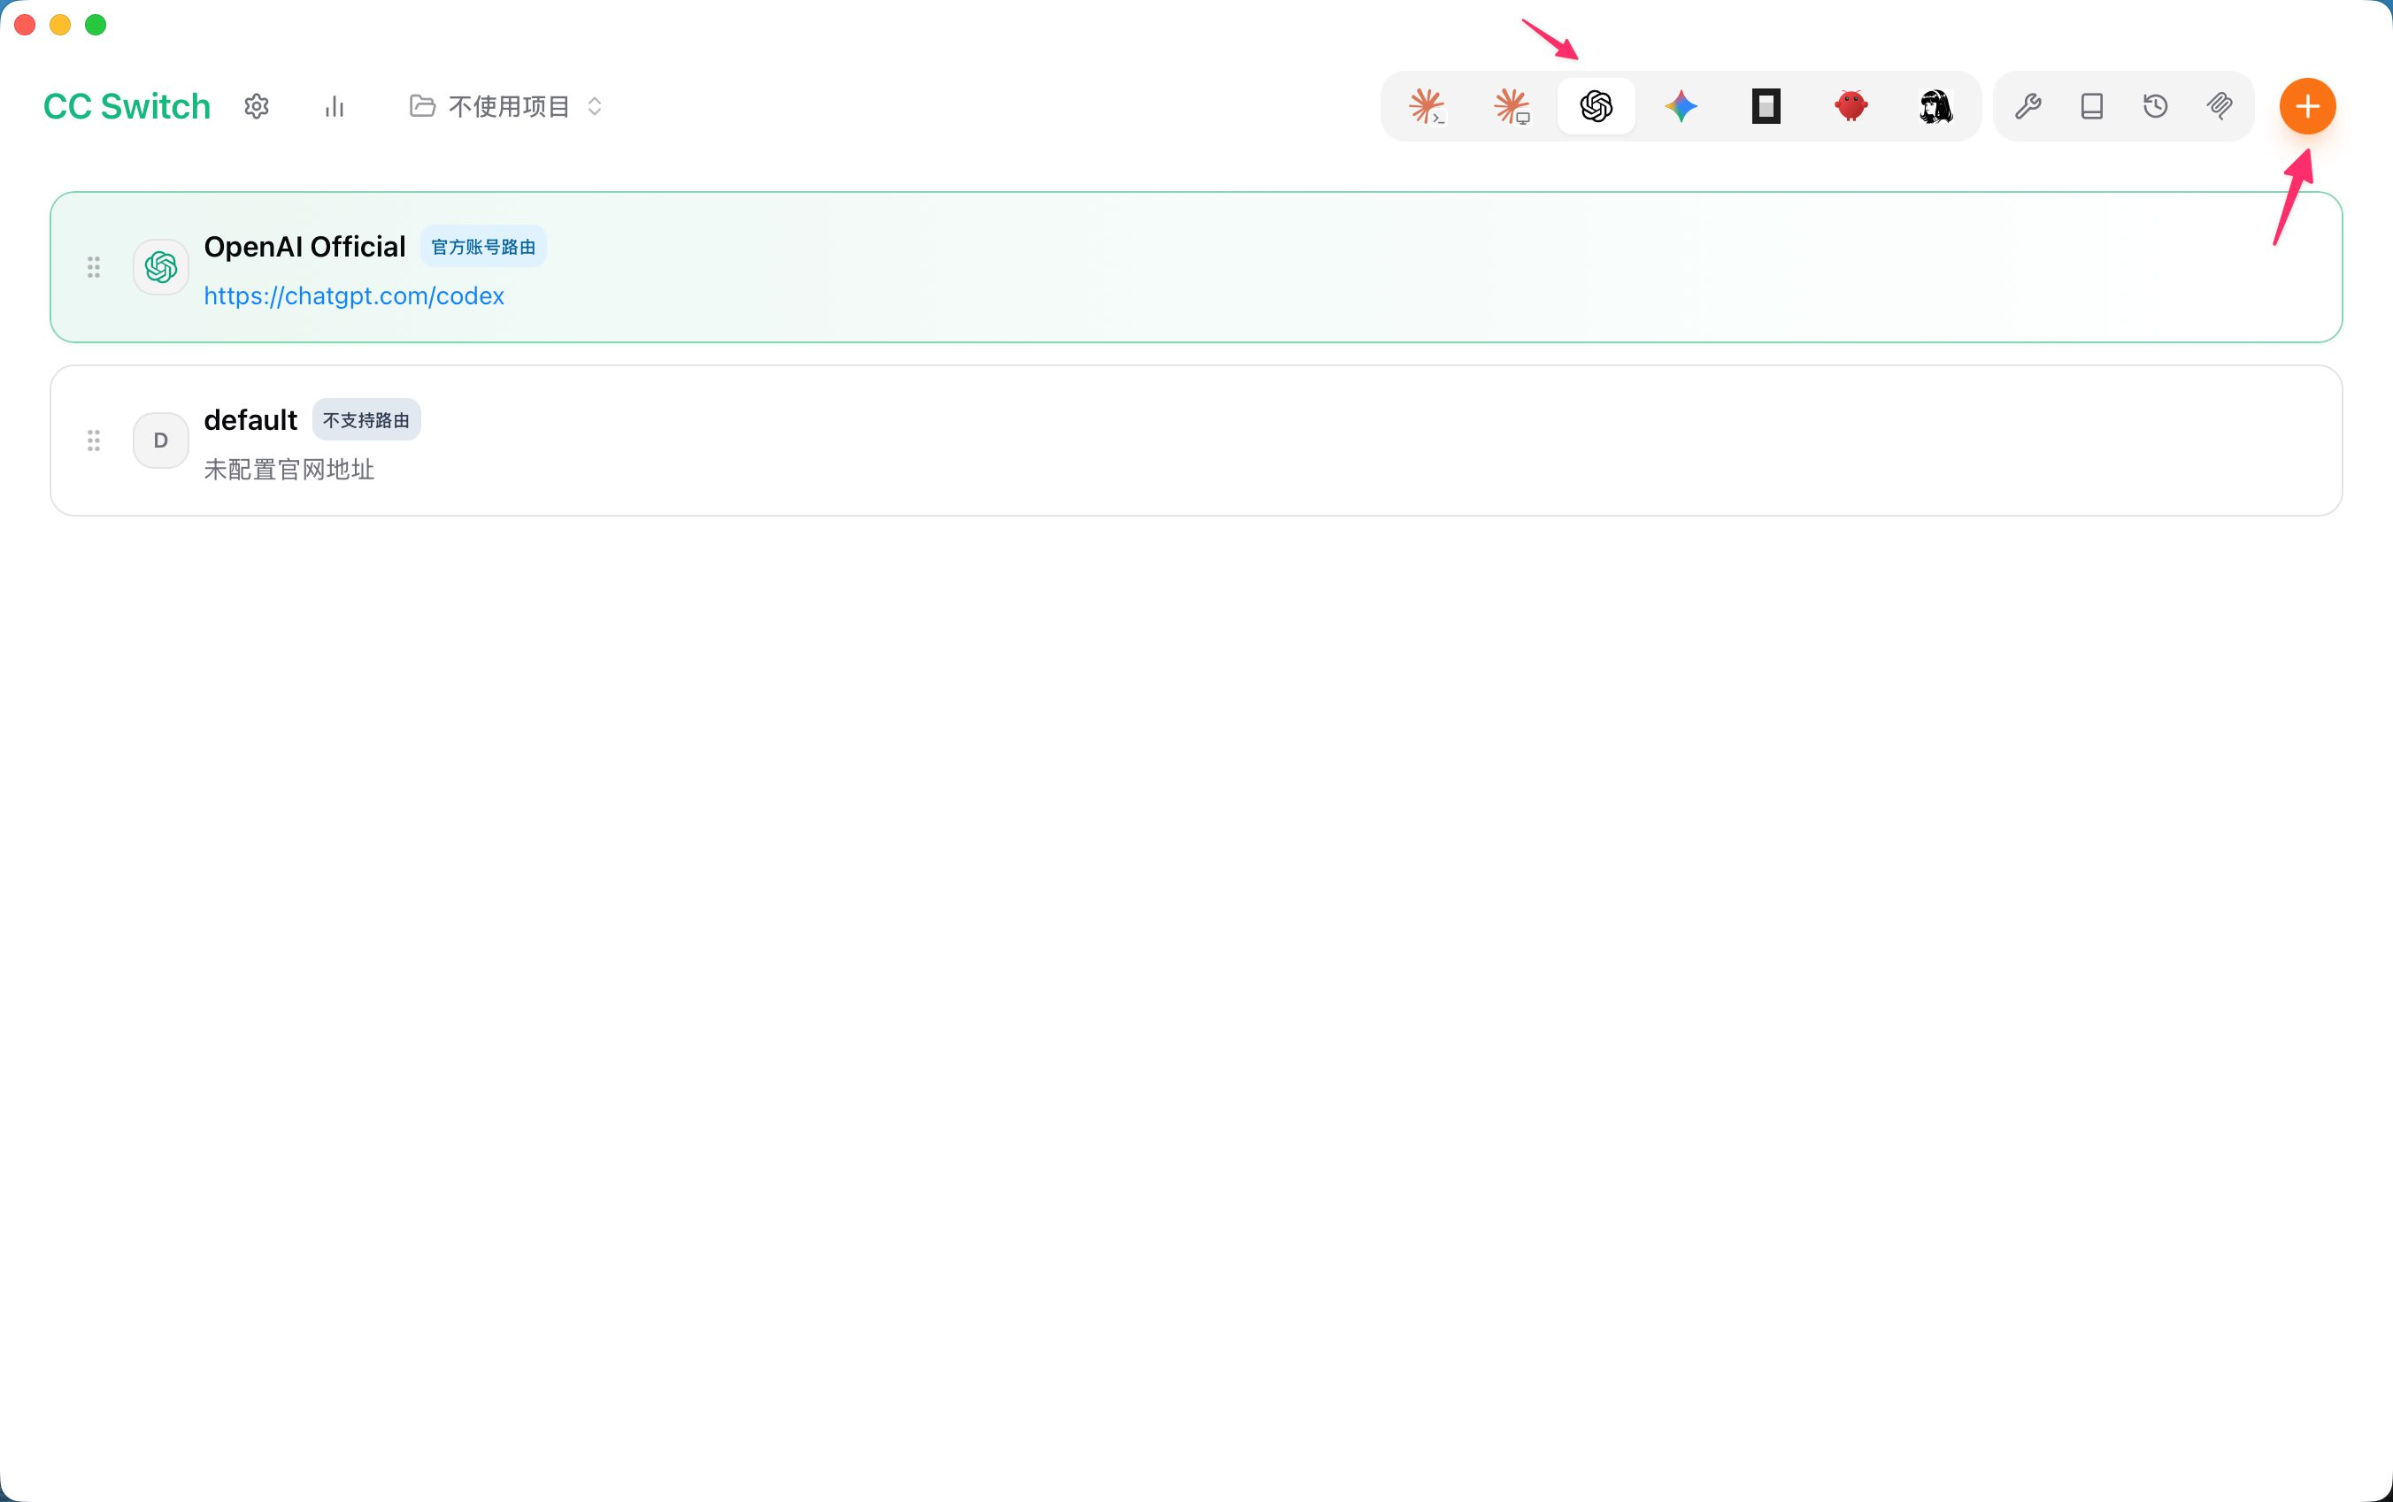Screen dimensions: 2393x1502
Task: Click the OpenAI logo on Official card
Action: click(x=161, y=267)
